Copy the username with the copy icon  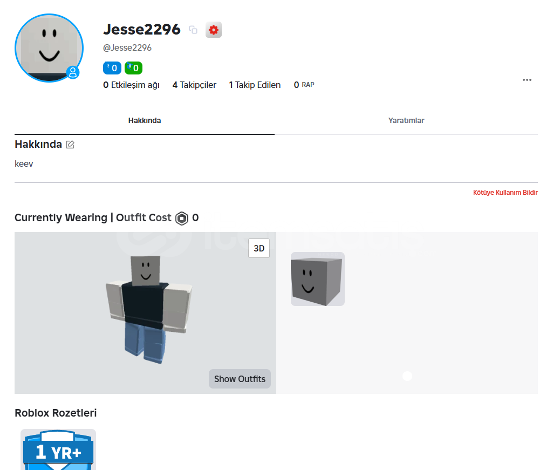coord(193,30)
